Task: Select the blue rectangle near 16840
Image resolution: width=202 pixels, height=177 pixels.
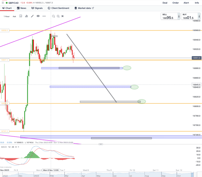Action: point(90,87)
